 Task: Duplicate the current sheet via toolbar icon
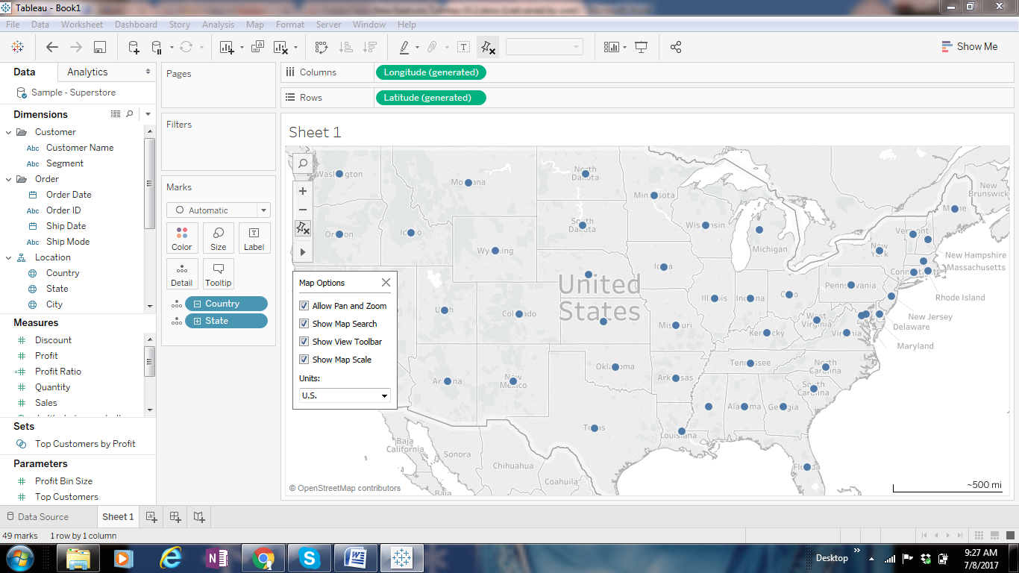[257, 47]
